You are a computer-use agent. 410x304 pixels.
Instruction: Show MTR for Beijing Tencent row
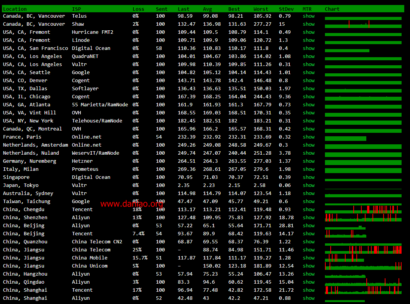(308, 233)
